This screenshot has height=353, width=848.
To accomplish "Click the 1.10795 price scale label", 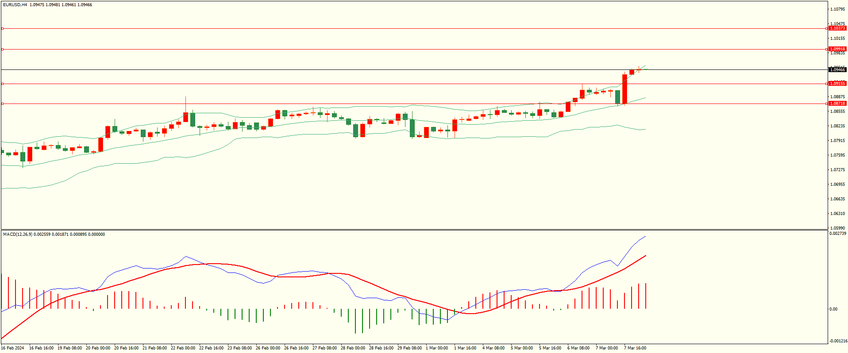I will (837, 9).
